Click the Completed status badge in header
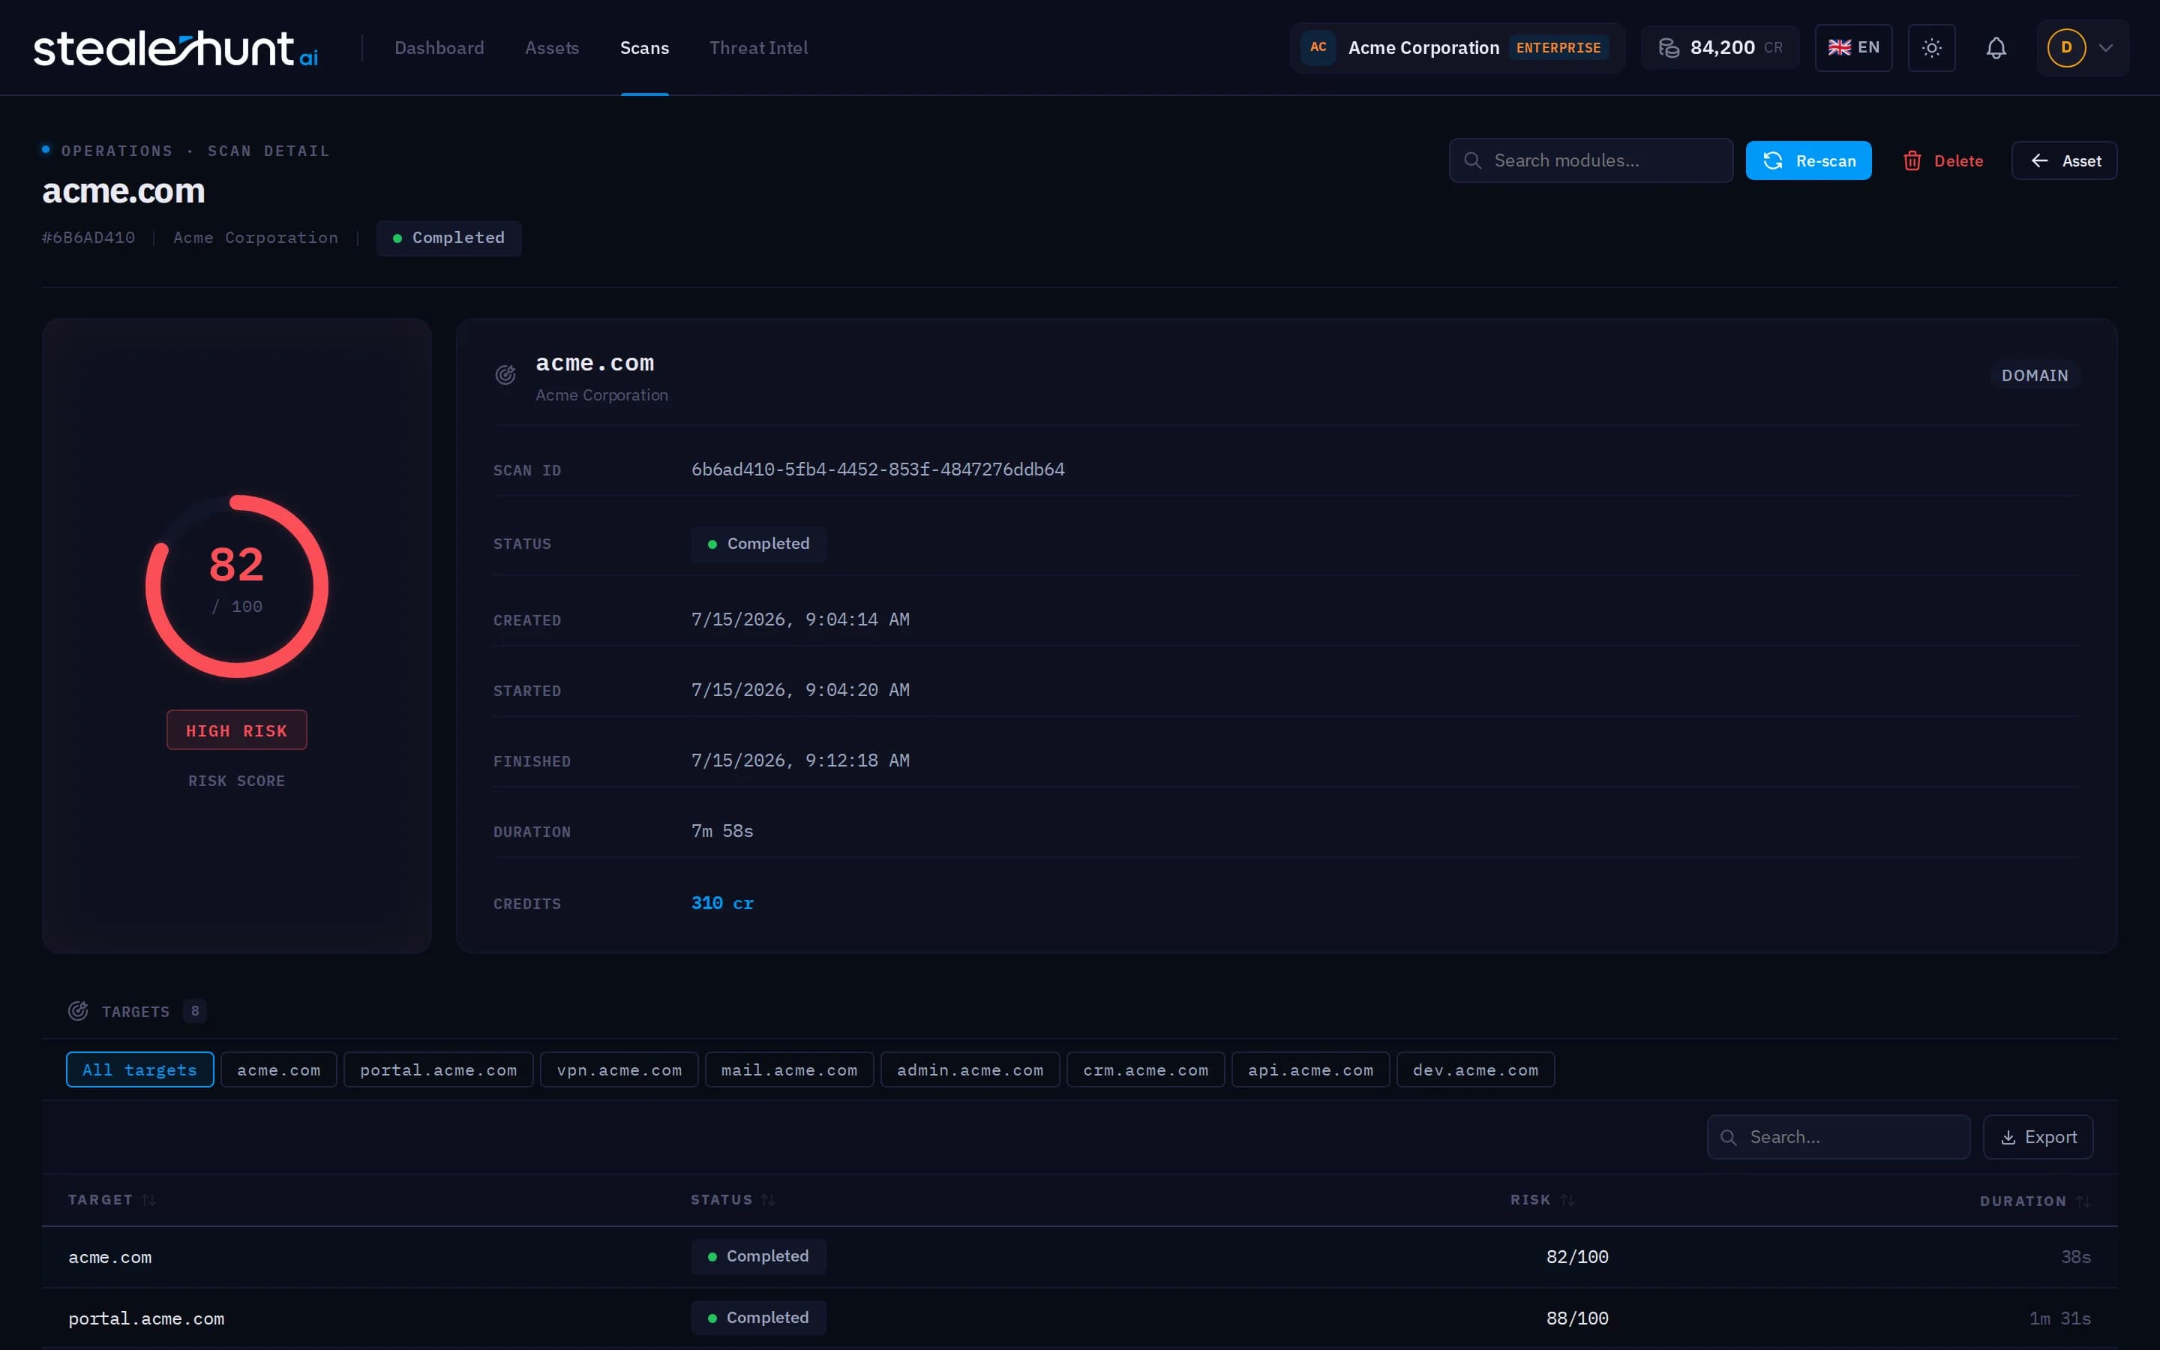 [x=449, y=238]
